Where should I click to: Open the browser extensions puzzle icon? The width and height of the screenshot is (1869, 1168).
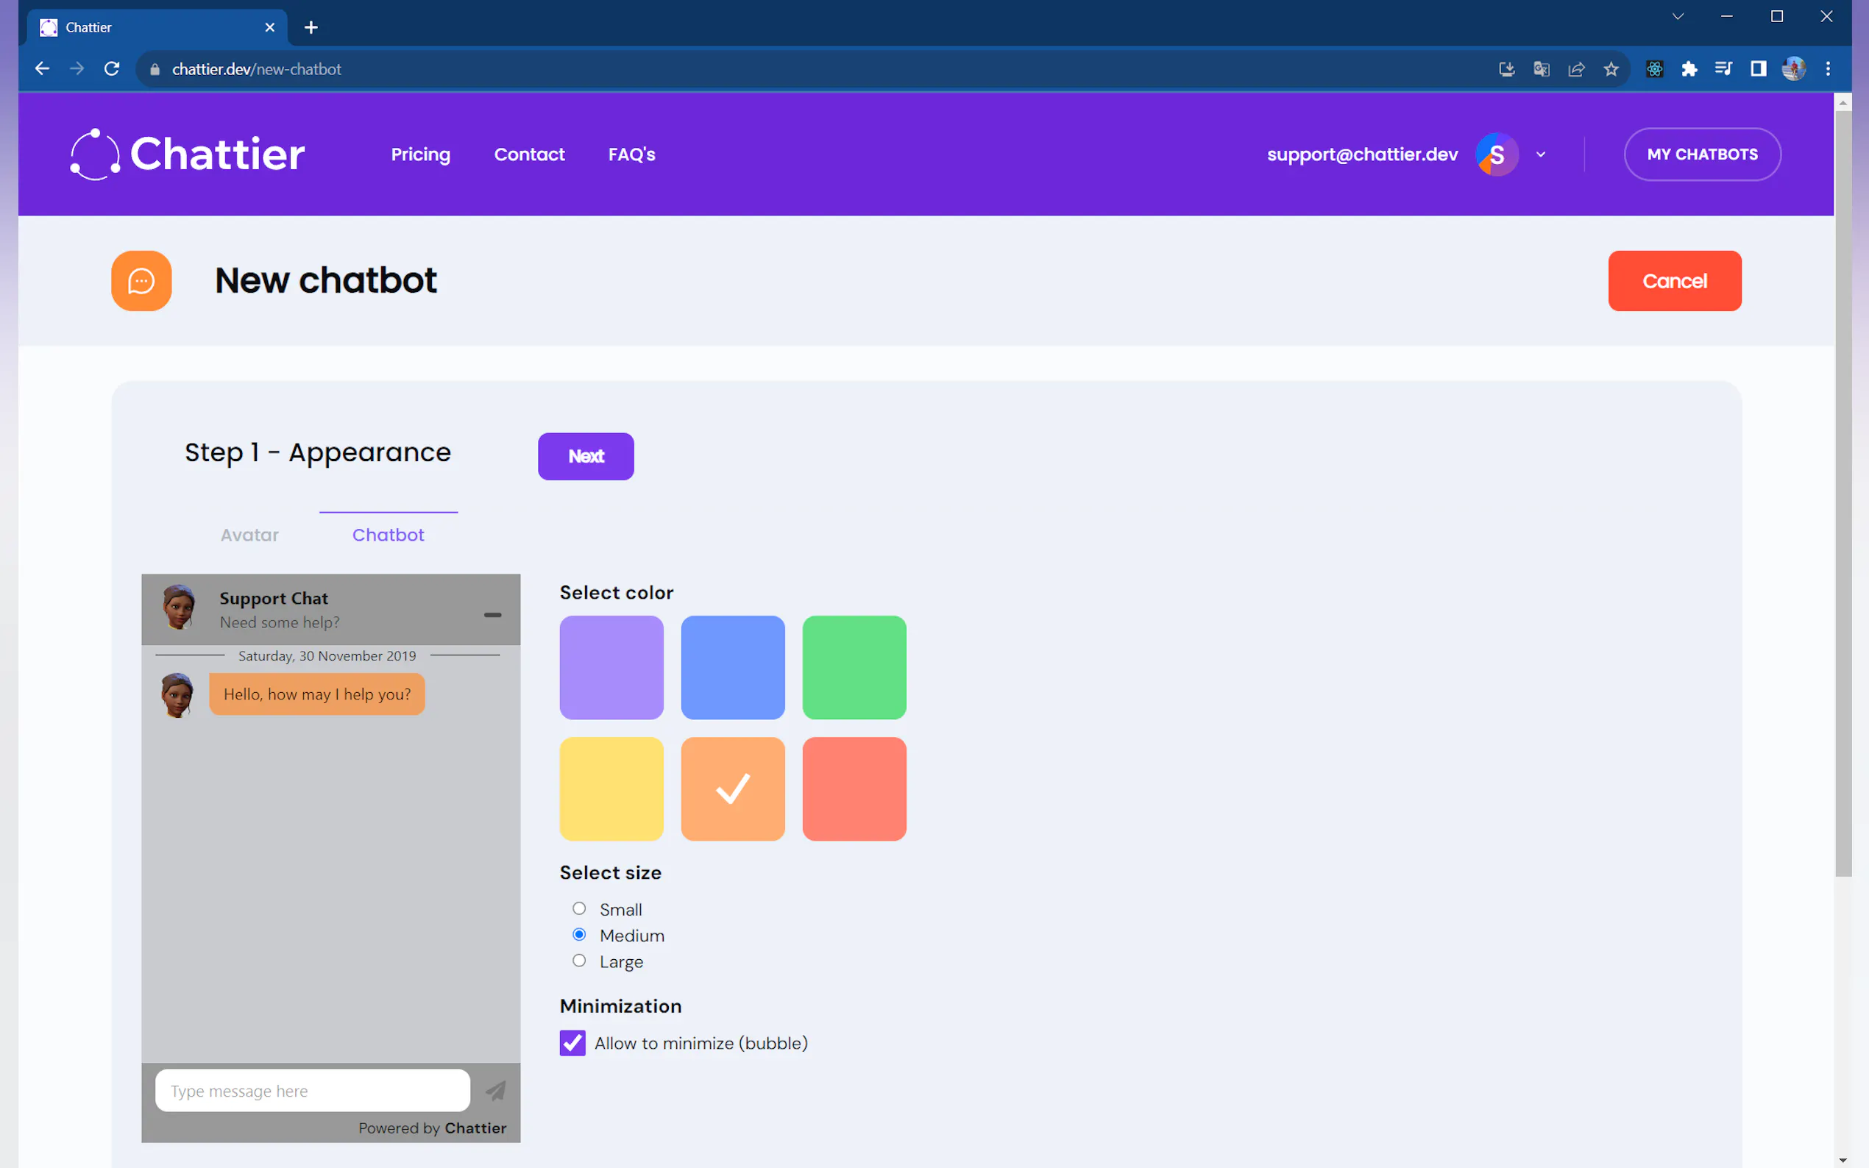[x=1689, y=68]
